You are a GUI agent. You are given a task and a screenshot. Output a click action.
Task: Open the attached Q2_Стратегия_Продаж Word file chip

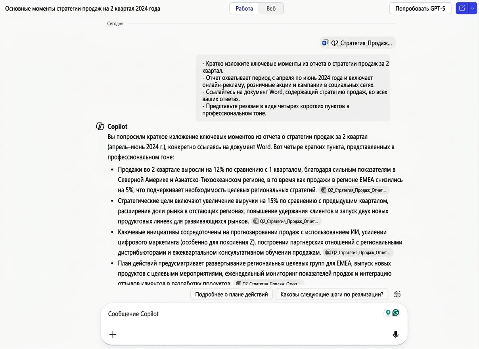[358, 43]
